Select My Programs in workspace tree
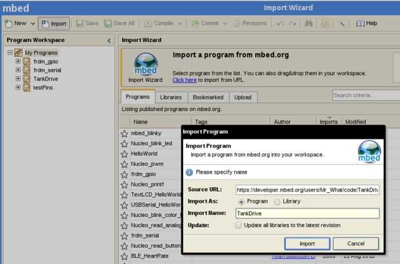 click(x=41, y=53)
